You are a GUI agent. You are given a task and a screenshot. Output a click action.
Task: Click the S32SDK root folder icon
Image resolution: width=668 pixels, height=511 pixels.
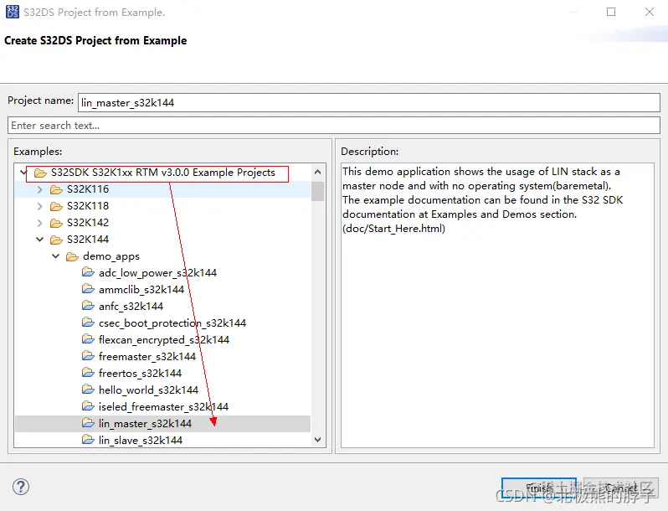tap(40, 173)
